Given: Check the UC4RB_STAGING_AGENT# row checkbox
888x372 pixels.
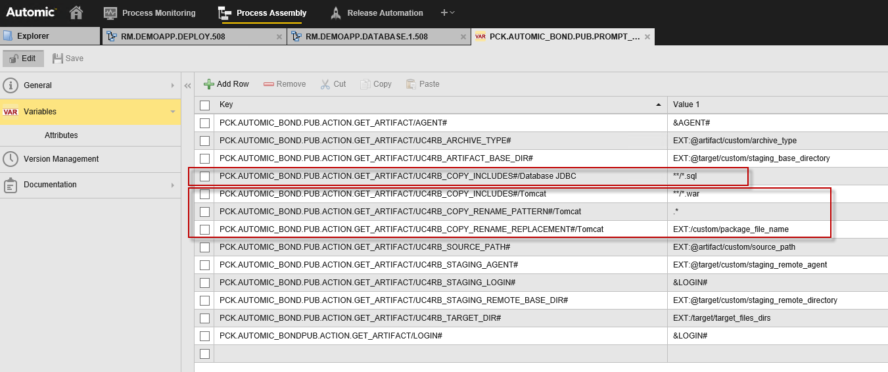Looking at the screenshot, I should point(204,265).
